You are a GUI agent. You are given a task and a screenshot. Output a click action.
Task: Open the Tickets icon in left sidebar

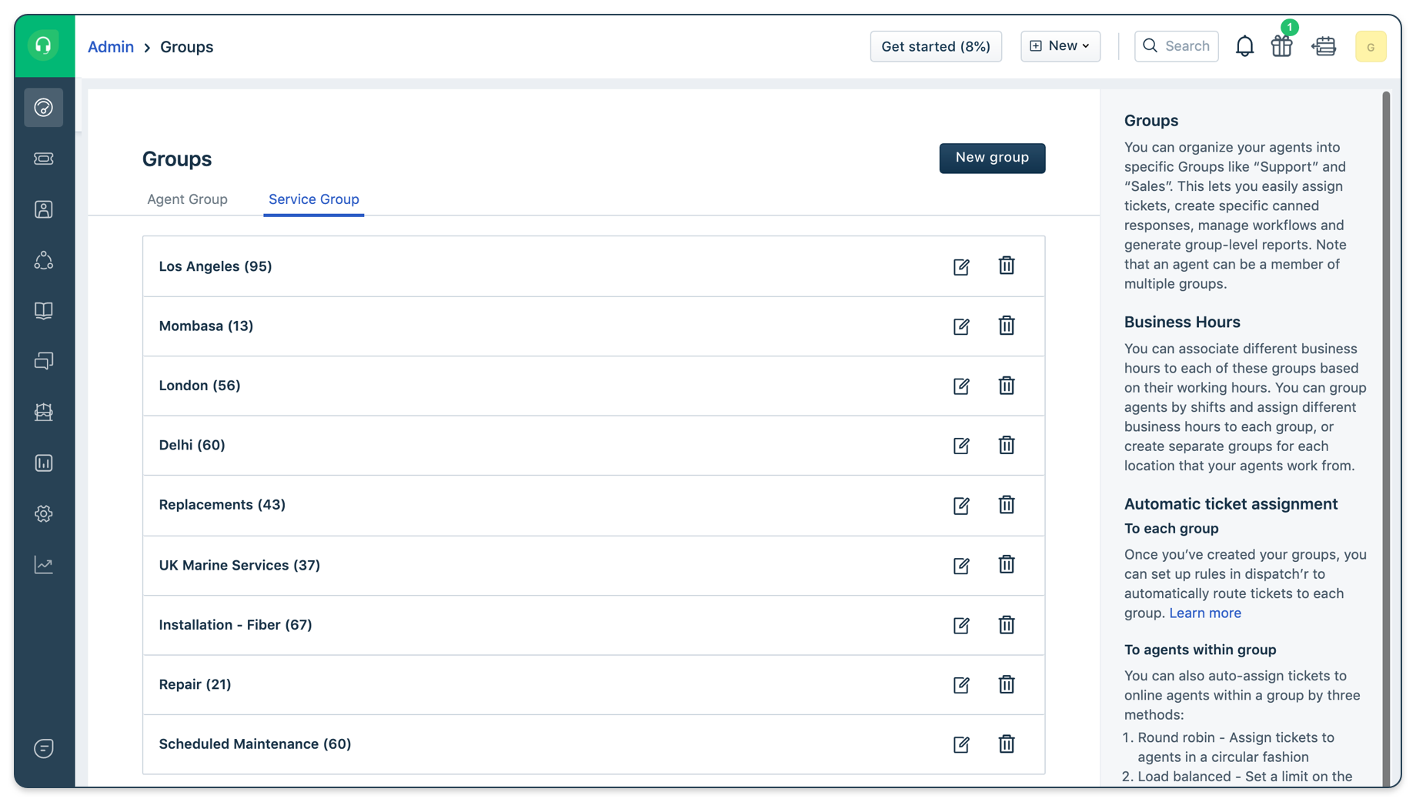44,159
